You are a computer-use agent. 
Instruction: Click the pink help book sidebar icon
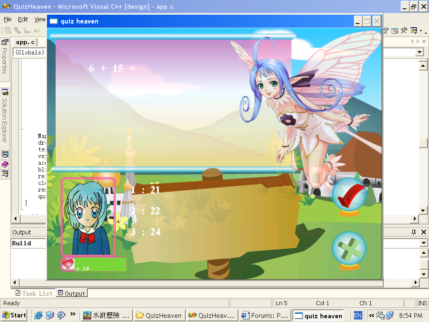pyautogui.click(x=5, y=164)
